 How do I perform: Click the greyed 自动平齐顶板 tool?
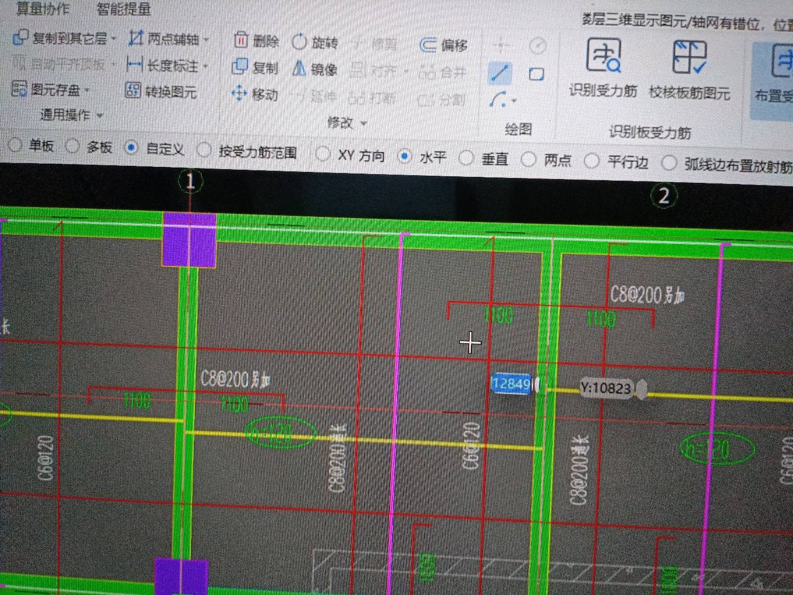[x=59, y=64]
